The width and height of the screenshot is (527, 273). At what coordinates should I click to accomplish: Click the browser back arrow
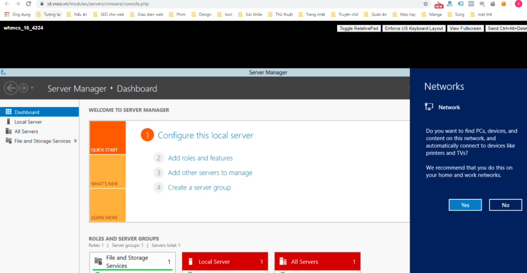tap(7, 4)
